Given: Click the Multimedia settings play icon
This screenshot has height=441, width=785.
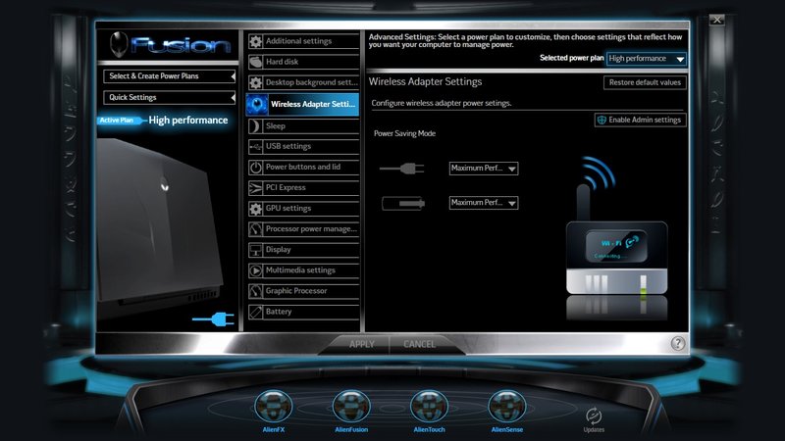Looking at the screenshot, I should [255, 270].
